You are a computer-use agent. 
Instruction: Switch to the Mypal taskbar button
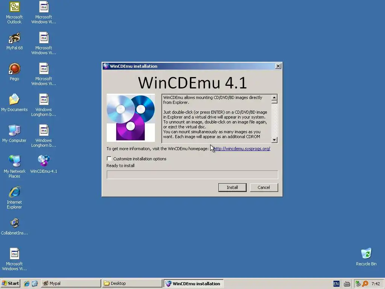point(71,283)
